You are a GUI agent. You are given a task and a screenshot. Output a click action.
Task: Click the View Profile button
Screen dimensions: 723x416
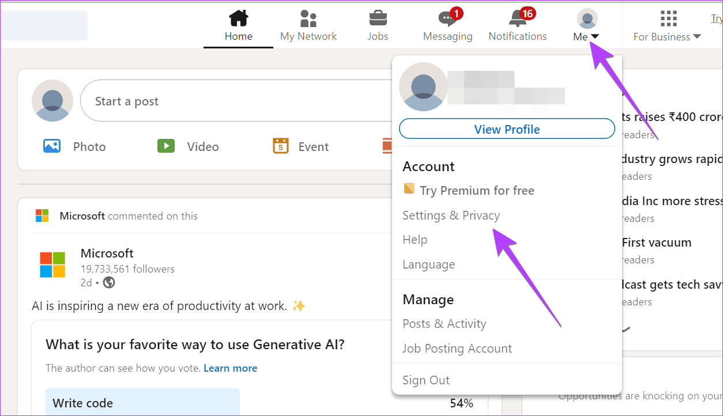click(507, 129)
